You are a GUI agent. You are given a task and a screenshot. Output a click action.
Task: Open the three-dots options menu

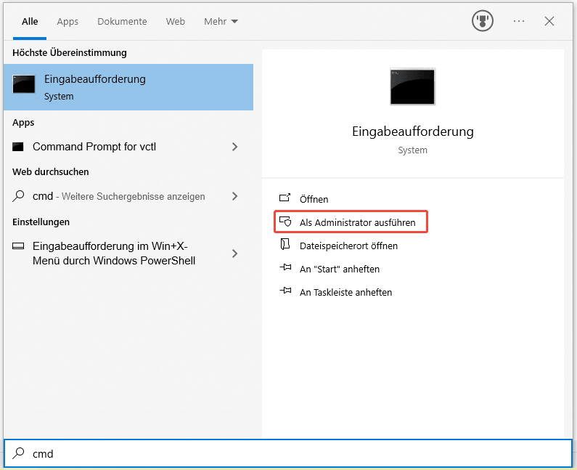[x=519, y=21]
